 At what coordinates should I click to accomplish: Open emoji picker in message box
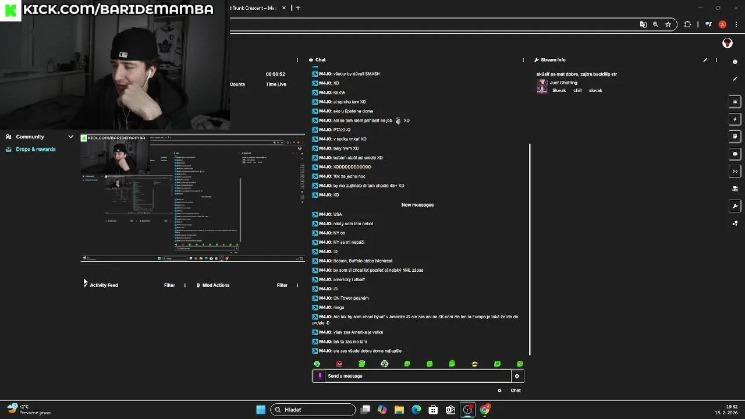[517, 376]
